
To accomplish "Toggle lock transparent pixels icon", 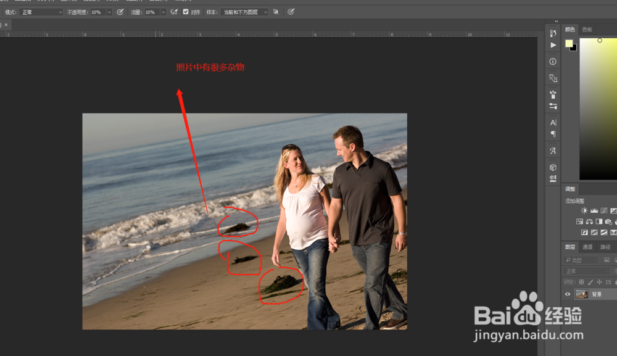I will click(x=582, y=282).
